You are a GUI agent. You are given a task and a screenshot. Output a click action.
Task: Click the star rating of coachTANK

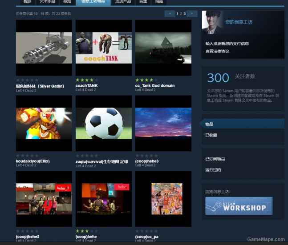pos(87,80)
